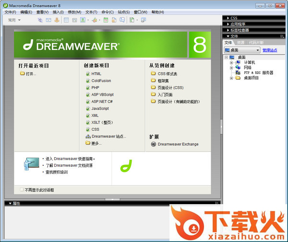
Task: Click the Date insert icon
Action: [x=106, y=20]
